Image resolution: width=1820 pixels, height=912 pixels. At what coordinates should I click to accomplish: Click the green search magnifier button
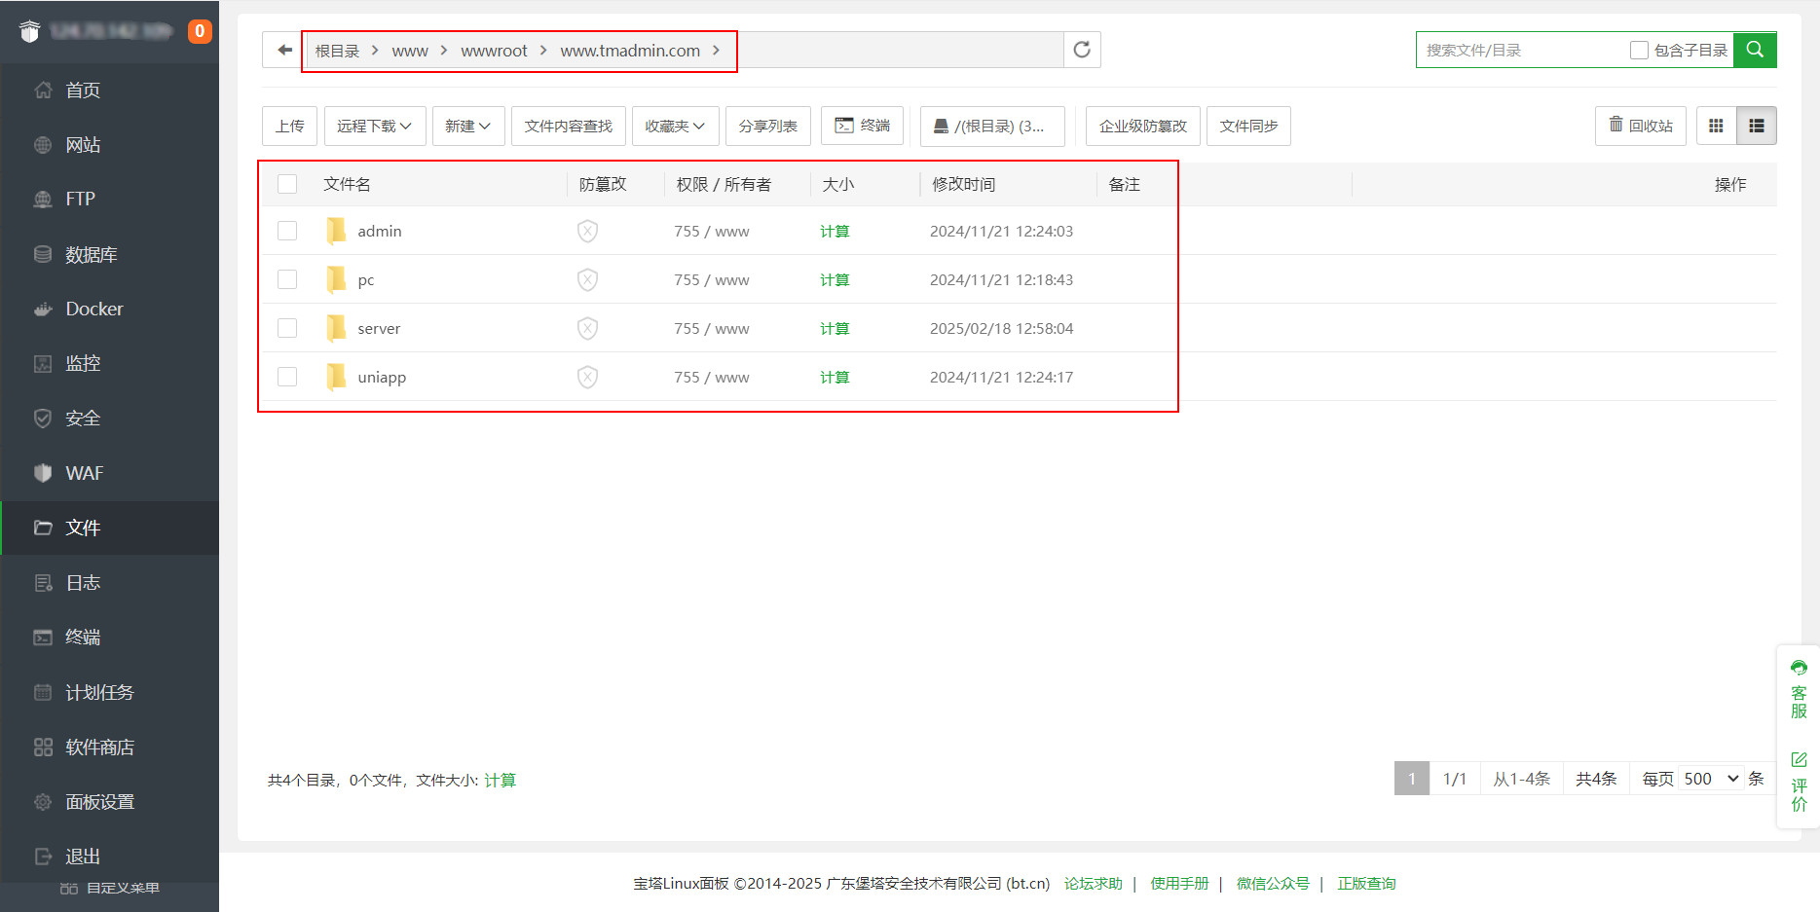[x=1754, y=50]
